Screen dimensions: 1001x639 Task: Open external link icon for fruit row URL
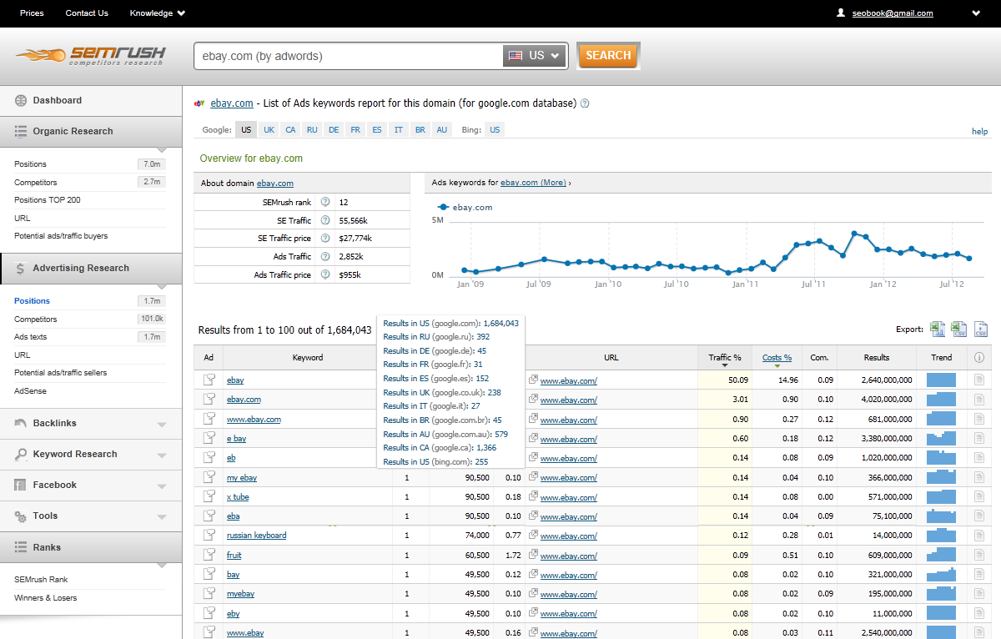coord(533,555)
